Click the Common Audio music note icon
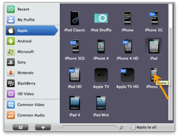This screenshot has width=179, height=137. click(x=11, y=115)
